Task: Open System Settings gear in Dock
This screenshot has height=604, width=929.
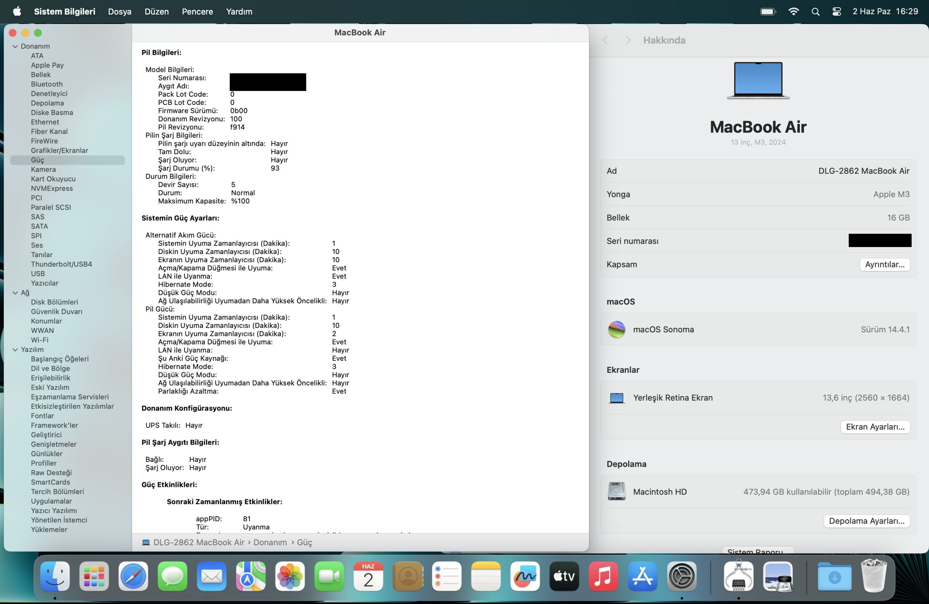Action: click(x=682, y=576)
